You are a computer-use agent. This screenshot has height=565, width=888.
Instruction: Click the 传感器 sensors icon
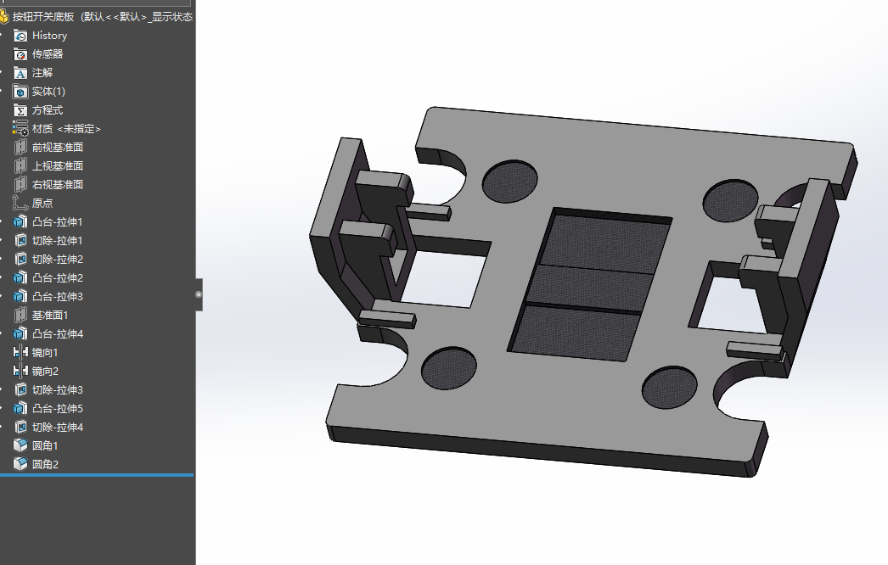[x=20, y=54]
